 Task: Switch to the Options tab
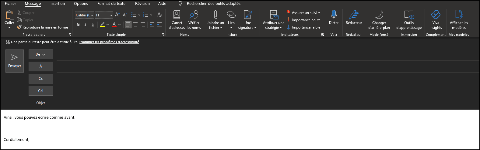coord(81,4)
